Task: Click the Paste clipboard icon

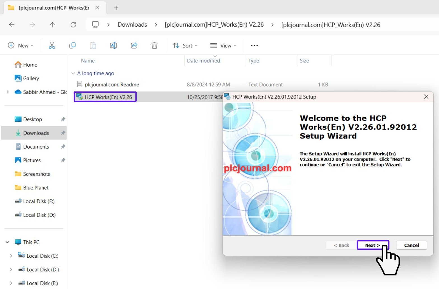Action: tap(93, 45)
